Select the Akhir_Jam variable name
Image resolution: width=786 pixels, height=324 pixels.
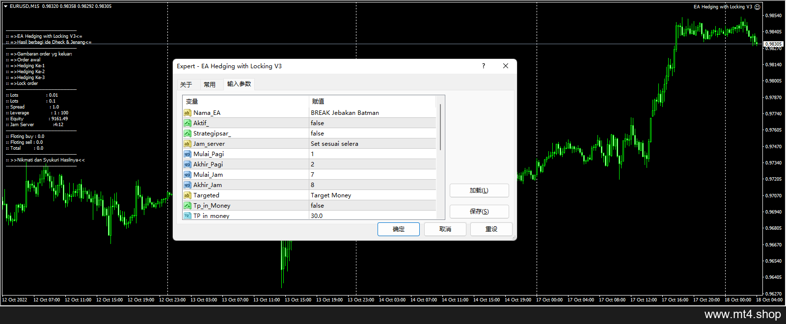coord(208,185)
